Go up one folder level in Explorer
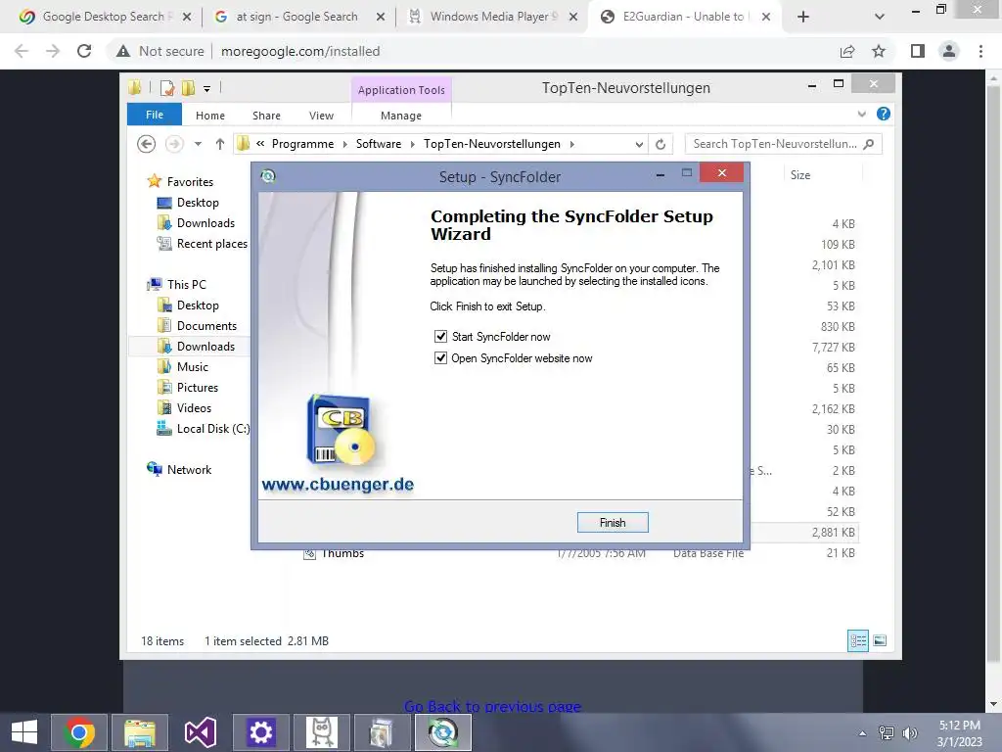The image size is (1002, 752). [220, 144]
